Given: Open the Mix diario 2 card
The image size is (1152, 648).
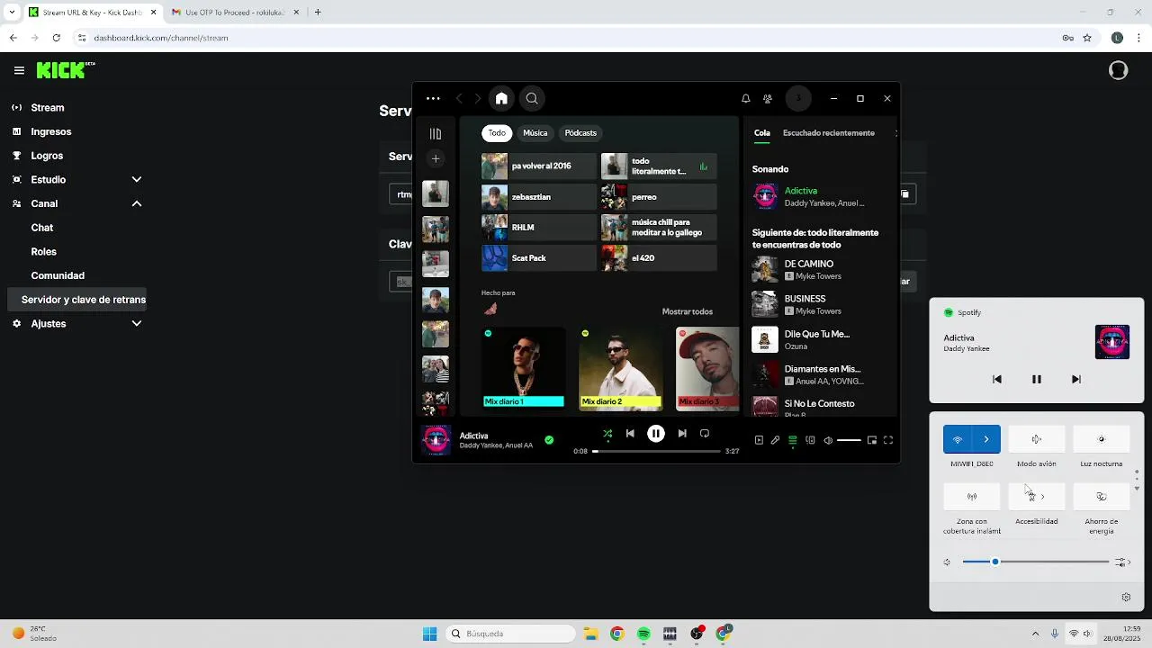Looking at the screenshot, I should (x=620, y=368).
